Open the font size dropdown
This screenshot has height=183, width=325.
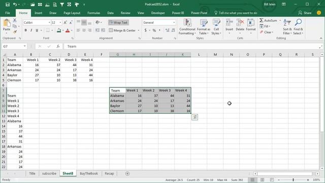(x=60, y=22)
